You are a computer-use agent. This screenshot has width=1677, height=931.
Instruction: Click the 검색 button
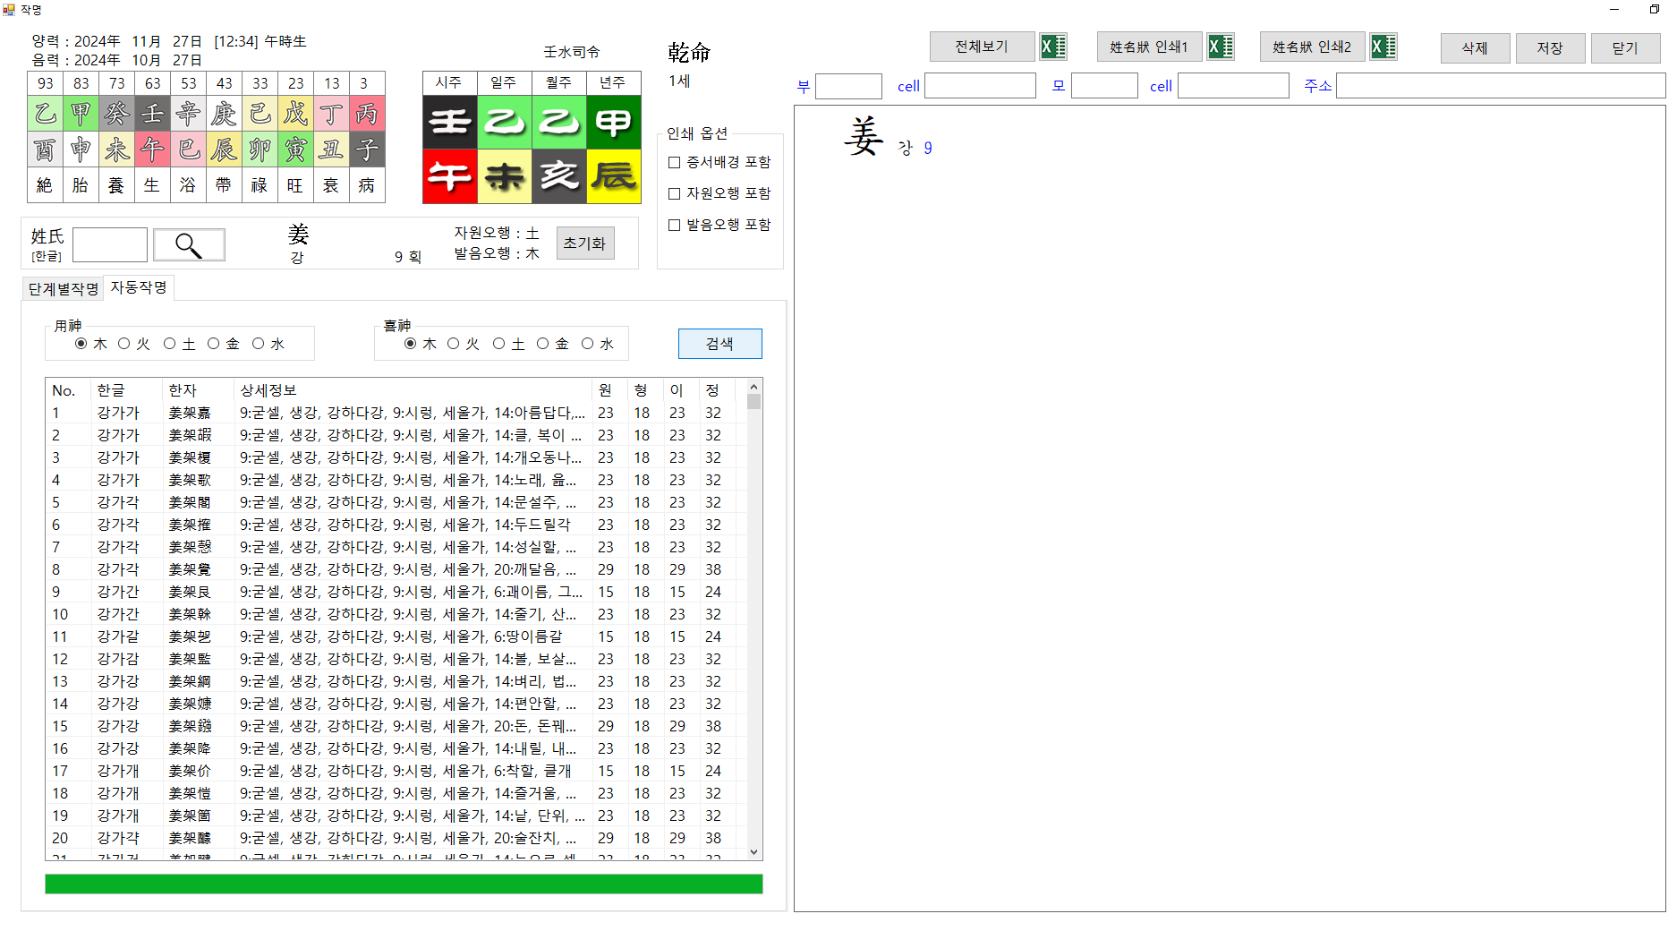(x=719, y=344)
